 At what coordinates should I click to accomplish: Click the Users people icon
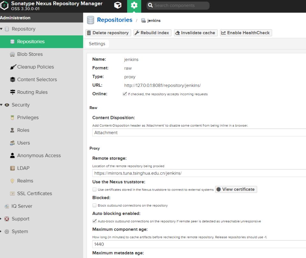12,143
